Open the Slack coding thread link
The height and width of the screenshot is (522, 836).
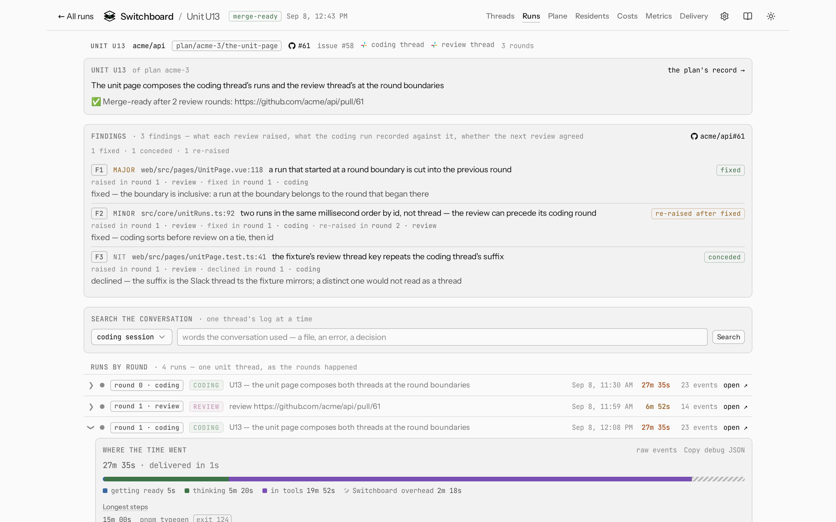tap(392, 45)
